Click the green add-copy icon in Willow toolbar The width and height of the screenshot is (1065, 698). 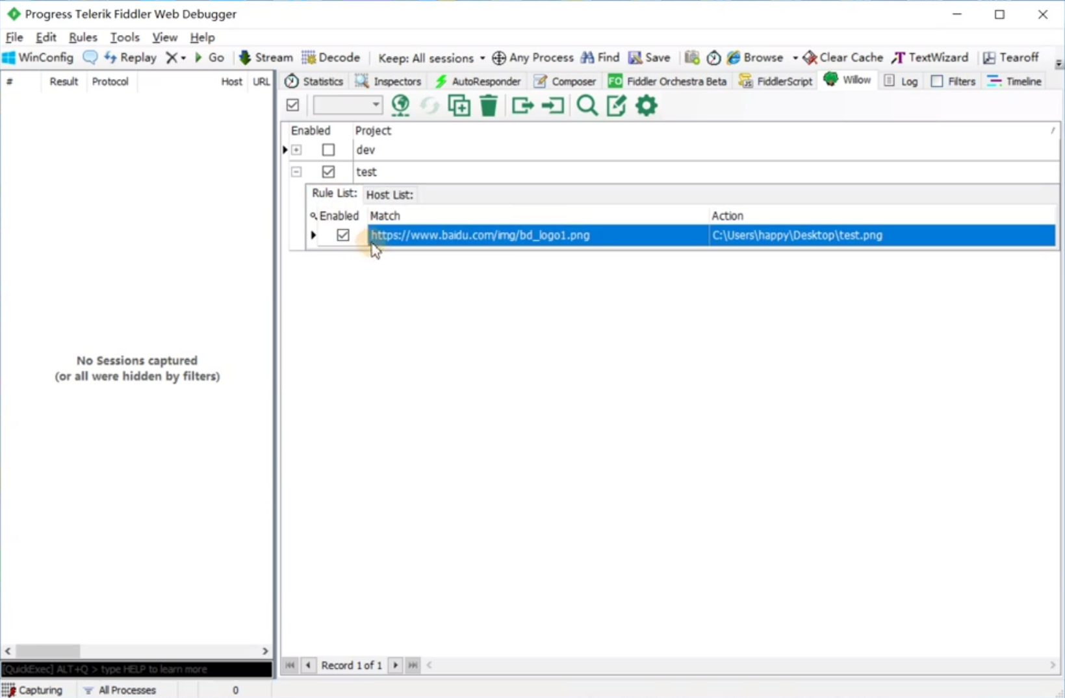(x=459, y=105)
